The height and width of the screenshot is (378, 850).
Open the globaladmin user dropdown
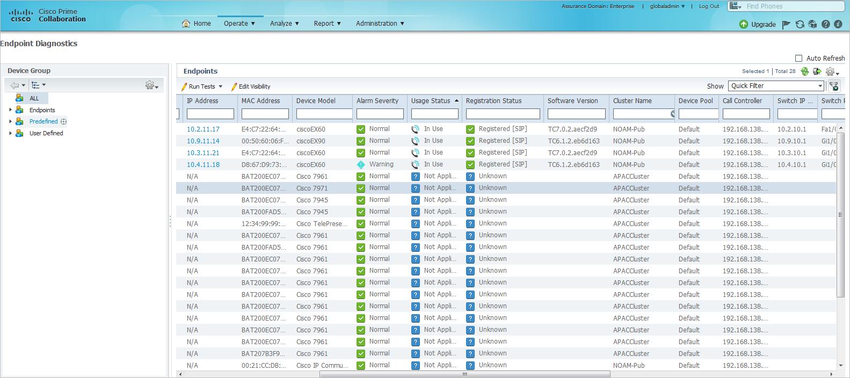tap(667, 6)
